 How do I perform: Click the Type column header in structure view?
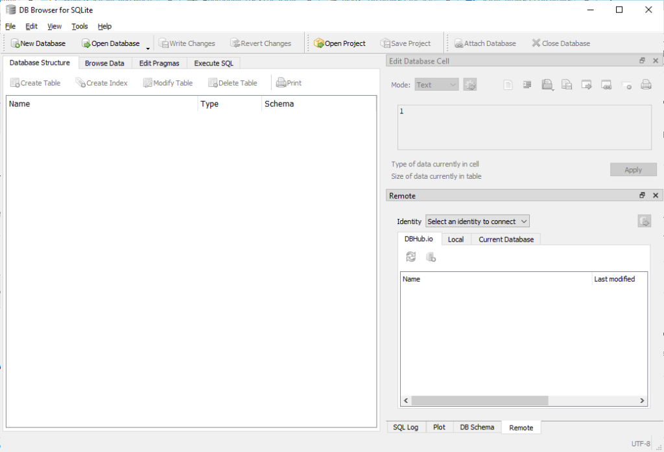[x=230, y=104]
